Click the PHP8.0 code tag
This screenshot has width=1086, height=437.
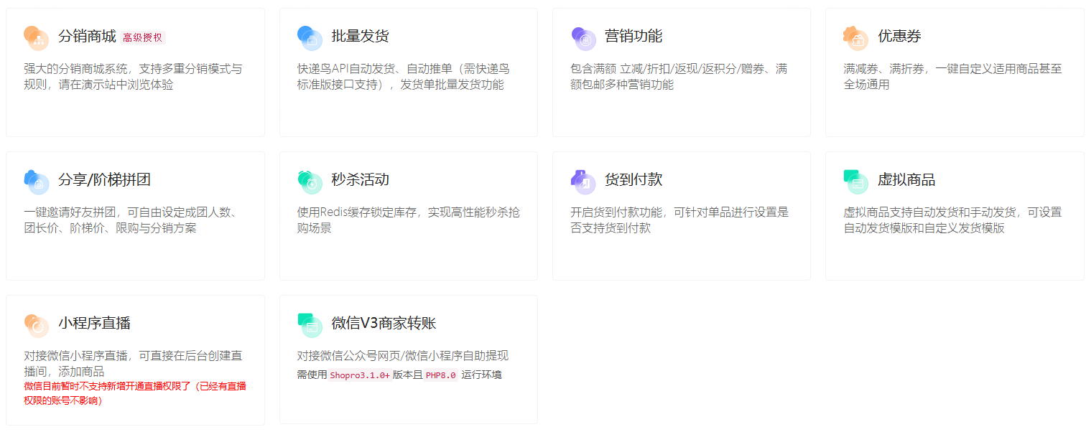(x=440, y=375)
